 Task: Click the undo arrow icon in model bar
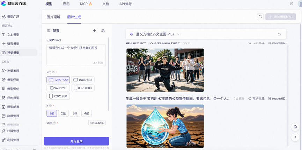279,34
